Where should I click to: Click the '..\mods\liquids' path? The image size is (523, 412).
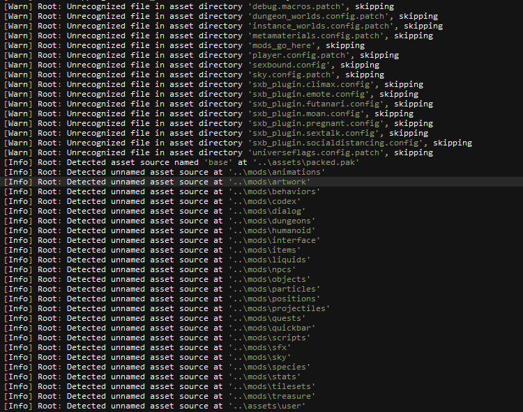pyautogui.click(x=269, y=260)
